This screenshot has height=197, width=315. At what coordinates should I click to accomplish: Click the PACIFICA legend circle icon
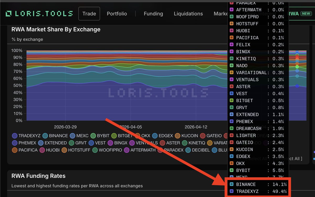point(14,150)
